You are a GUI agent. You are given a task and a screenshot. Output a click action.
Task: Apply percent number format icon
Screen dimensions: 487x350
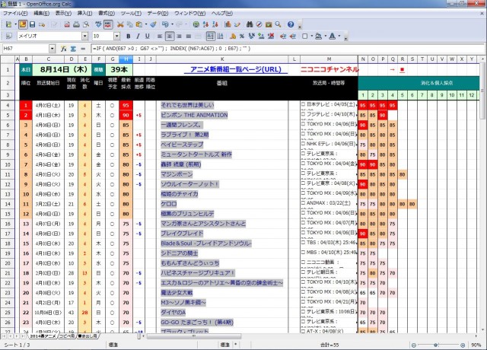242,37
